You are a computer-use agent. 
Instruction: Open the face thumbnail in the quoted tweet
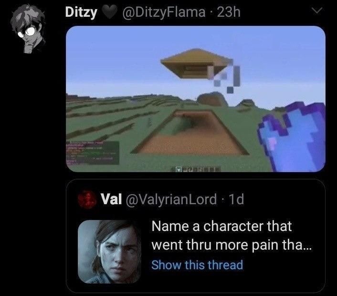[x=111, y=250]
